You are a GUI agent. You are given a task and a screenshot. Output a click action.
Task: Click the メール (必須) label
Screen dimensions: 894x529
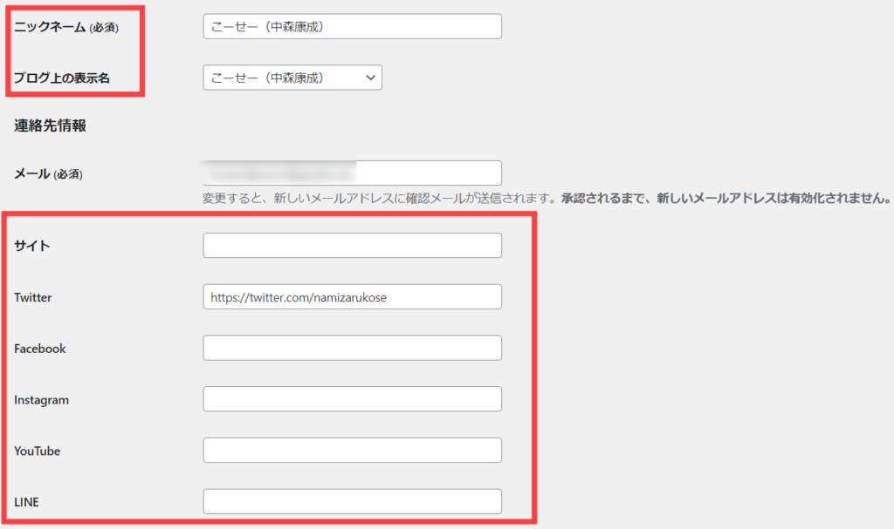[x=49, y=173]
